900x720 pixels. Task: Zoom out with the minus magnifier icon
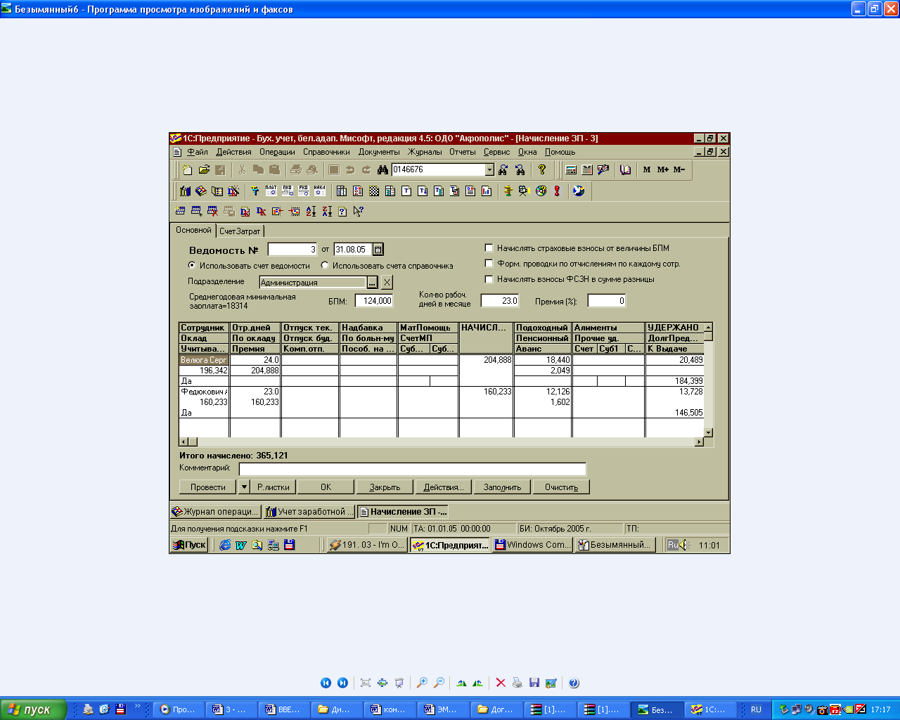coord(439,683)
